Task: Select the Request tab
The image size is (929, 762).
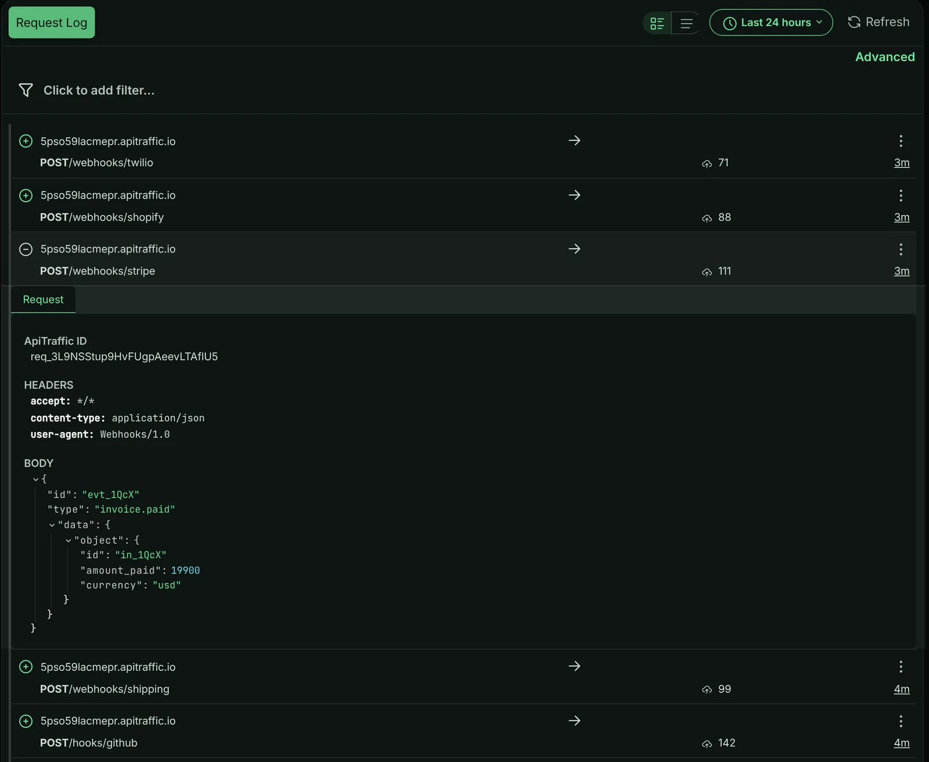Action: [x=44, y=300]
